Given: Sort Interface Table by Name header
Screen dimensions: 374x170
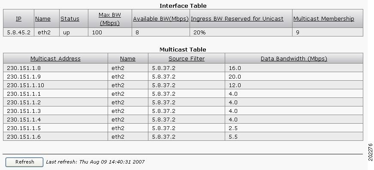Looking at the screenshot, I should point(43,18).
